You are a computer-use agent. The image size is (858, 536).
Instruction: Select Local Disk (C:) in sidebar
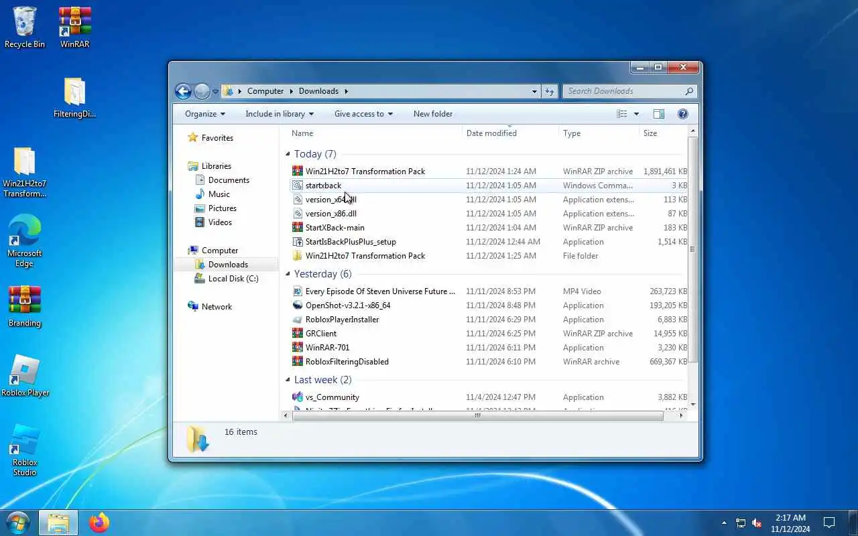233,279
